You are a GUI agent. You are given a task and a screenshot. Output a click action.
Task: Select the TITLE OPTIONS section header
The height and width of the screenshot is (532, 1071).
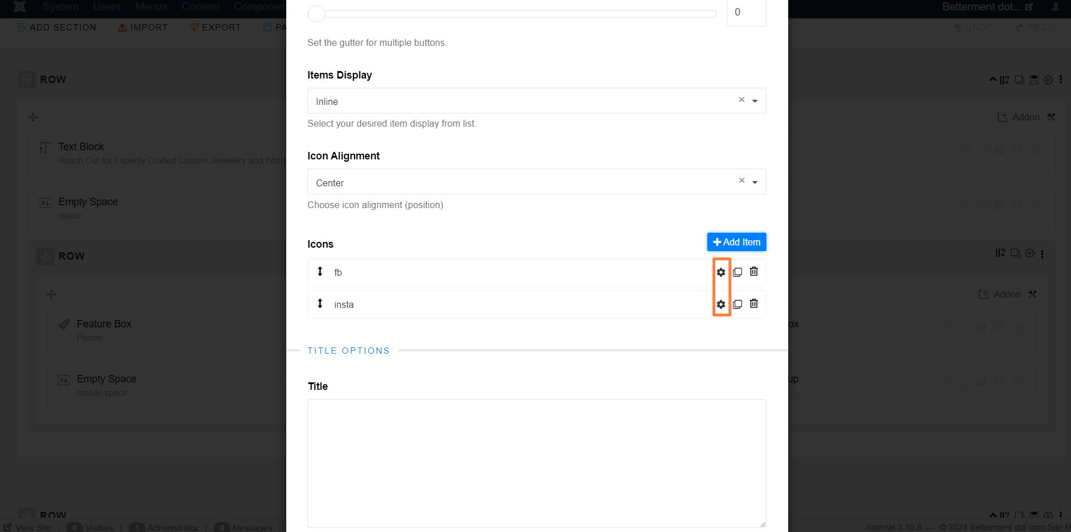349,351
